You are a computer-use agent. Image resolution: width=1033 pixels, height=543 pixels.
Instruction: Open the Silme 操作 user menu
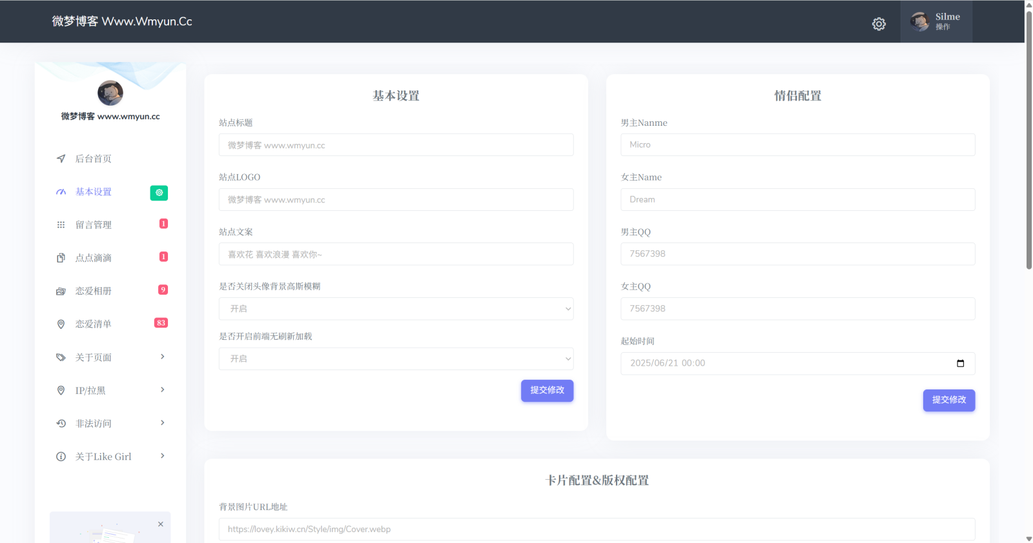(x=936, y=21)
